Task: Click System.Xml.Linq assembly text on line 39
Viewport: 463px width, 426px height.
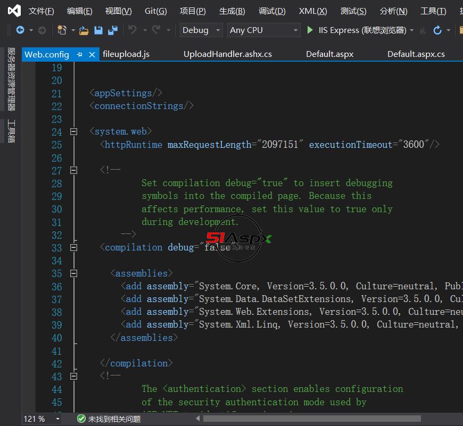Action: pos(238,324)
